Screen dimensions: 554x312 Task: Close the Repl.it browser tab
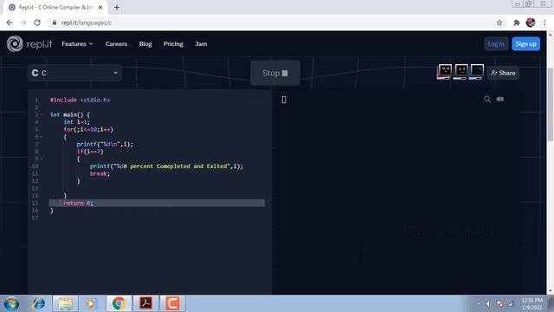[100, 7]
